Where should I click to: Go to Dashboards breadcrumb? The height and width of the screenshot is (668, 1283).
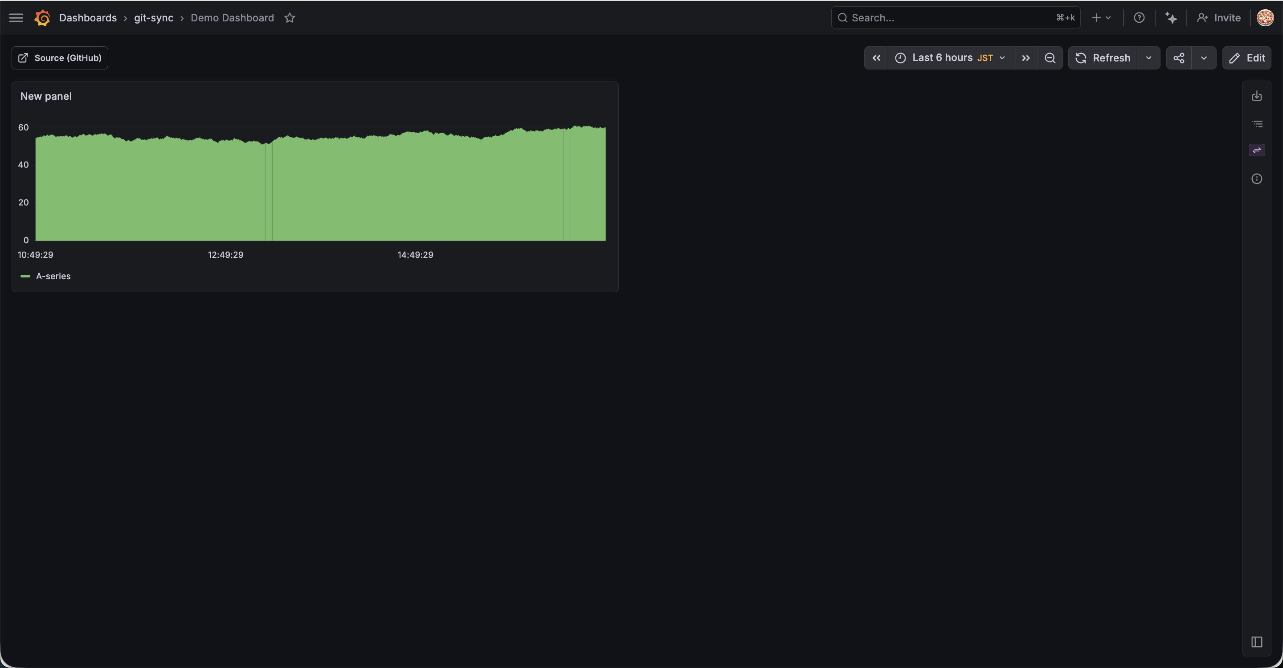(x=88, y=18)
